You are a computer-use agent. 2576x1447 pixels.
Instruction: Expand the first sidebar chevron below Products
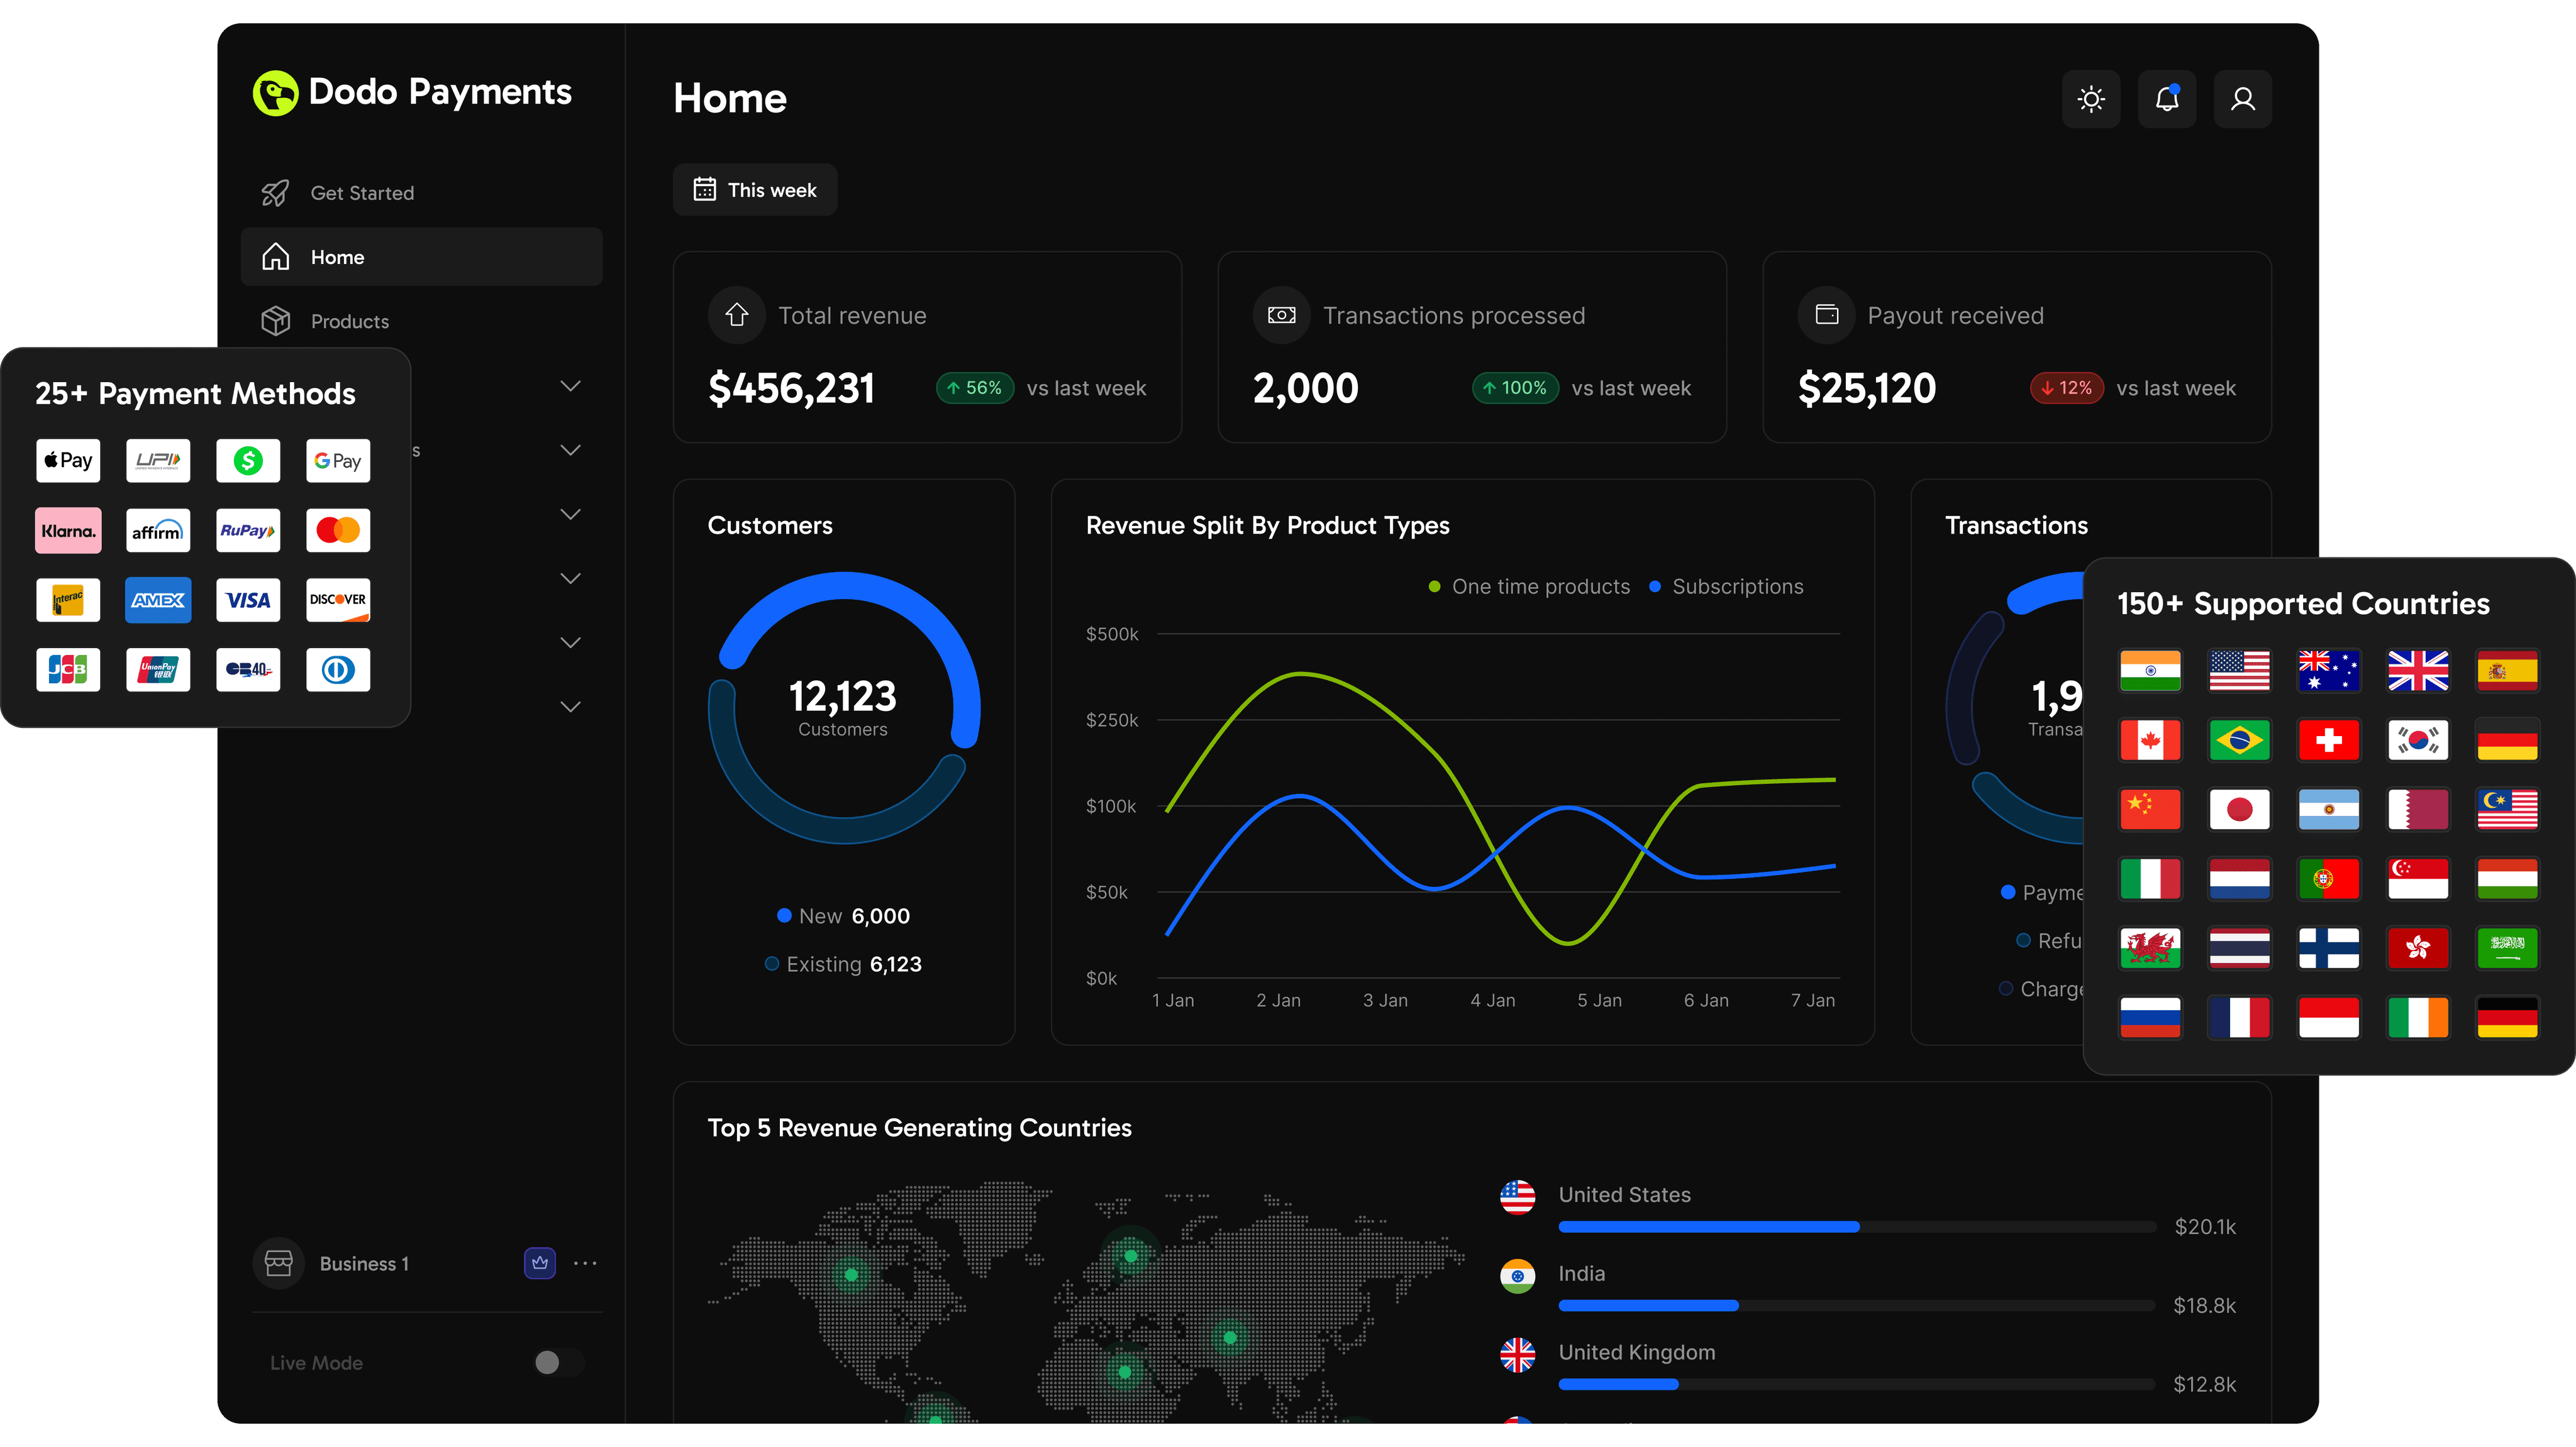(570, 386)
